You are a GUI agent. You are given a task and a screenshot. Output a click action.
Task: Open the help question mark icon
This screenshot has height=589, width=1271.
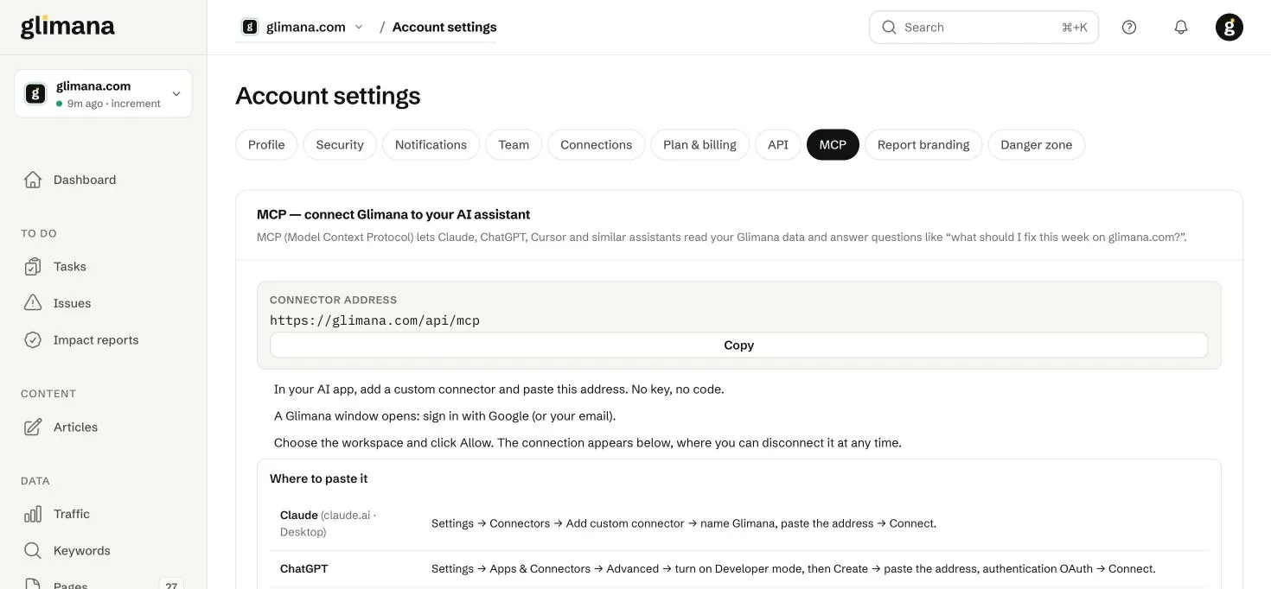point(1129,27)
